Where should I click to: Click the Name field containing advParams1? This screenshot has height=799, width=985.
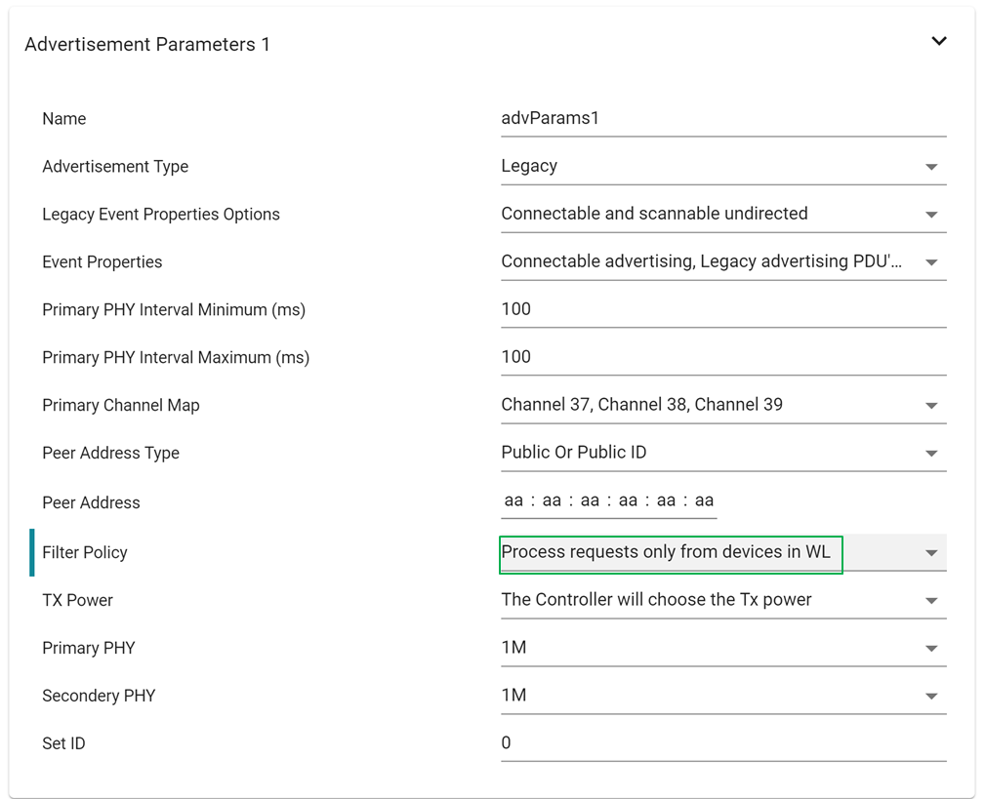tap(722, 118)
